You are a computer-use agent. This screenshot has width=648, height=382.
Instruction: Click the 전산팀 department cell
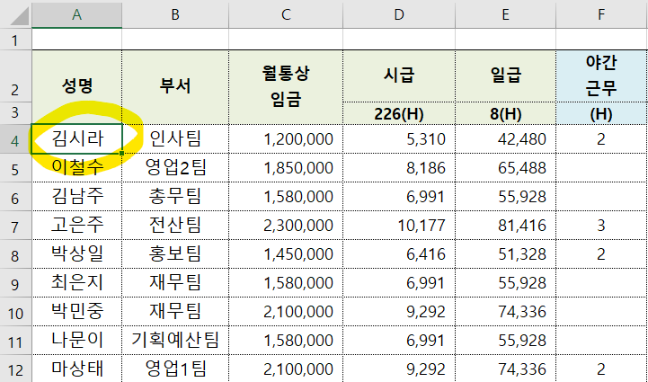tap(175, 226)
